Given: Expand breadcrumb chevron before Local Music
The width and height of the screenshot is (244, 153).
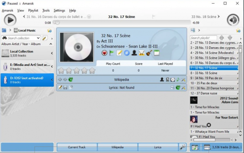Looking at the screenshot, I should coord(10,30).
